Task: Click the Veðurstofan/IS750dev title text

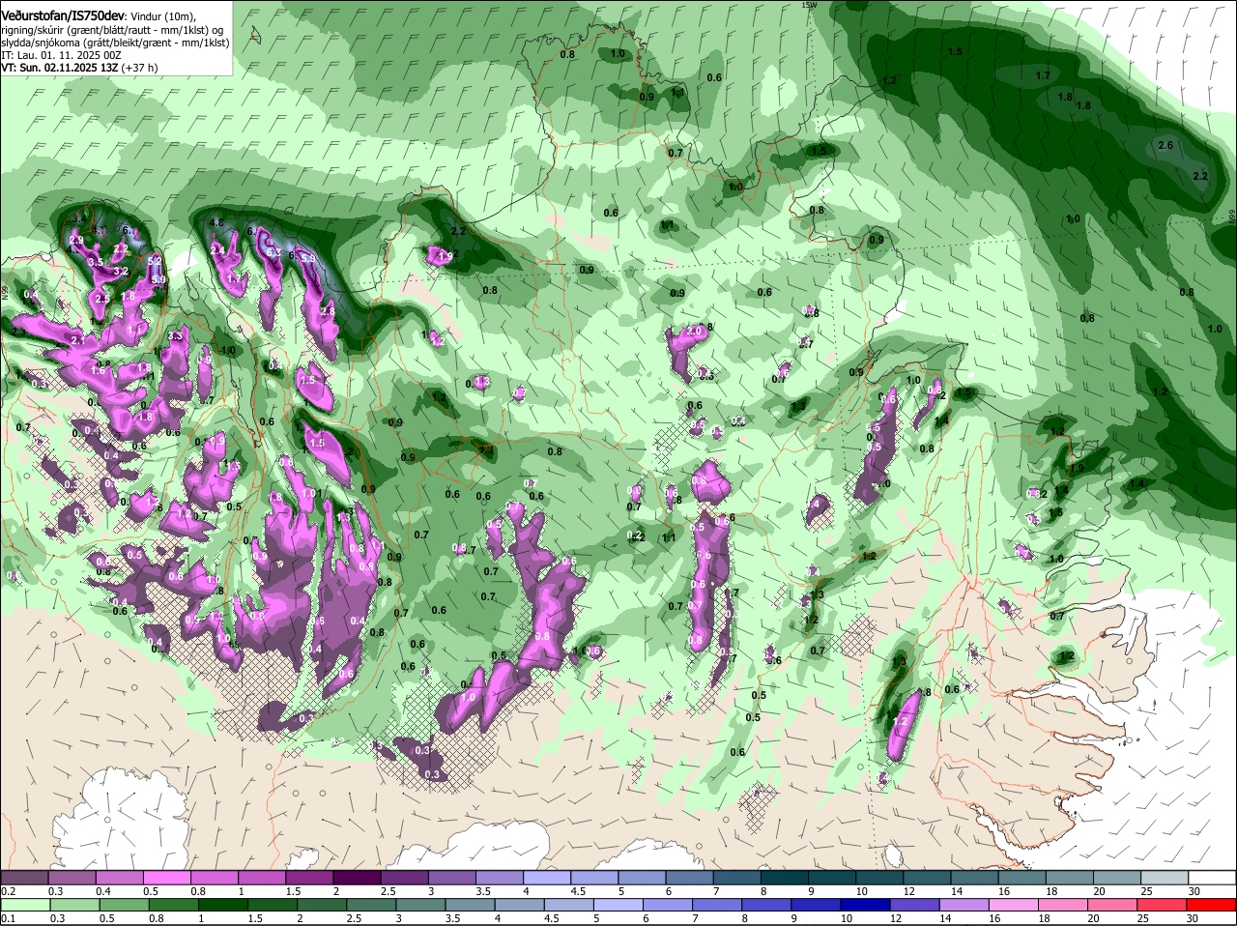Action: [x=65, y=15]
